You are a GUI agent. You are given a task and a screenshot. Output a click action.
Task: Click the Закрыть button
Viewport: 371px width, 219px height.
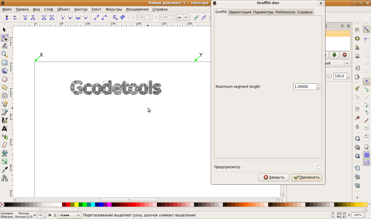(274, 177)
